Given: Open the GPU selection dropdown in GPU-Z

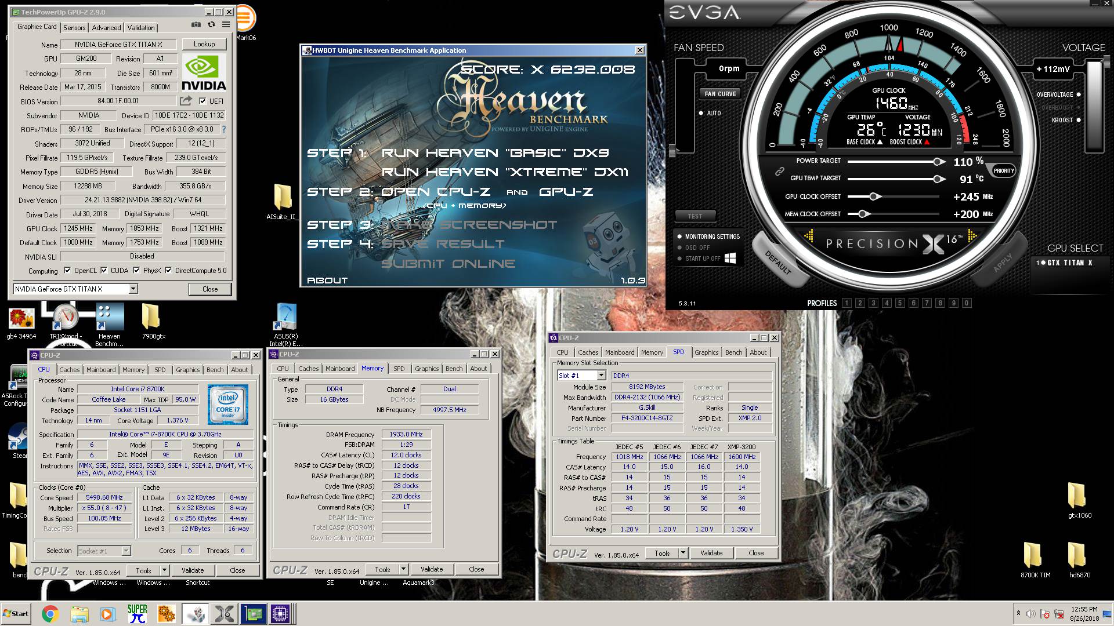Looking at the screenshot, I should [133, 289].
